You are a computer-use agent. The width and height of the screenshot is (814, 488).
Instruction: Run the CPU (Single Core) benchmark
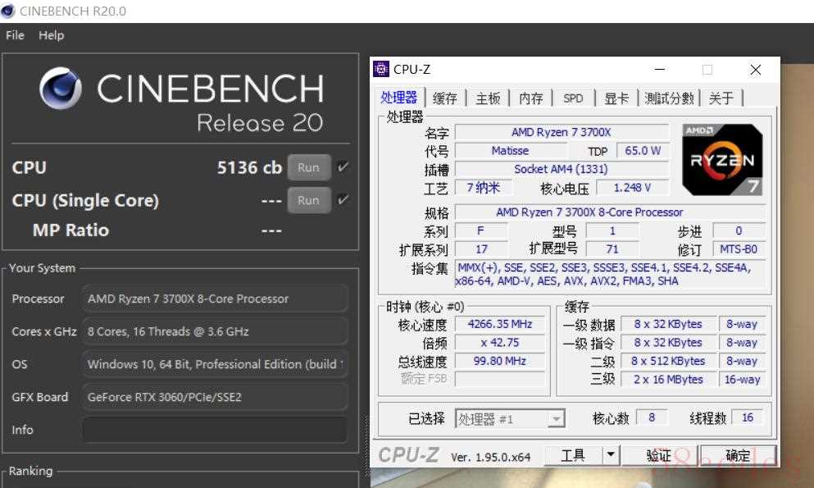[x=309, y=200]
